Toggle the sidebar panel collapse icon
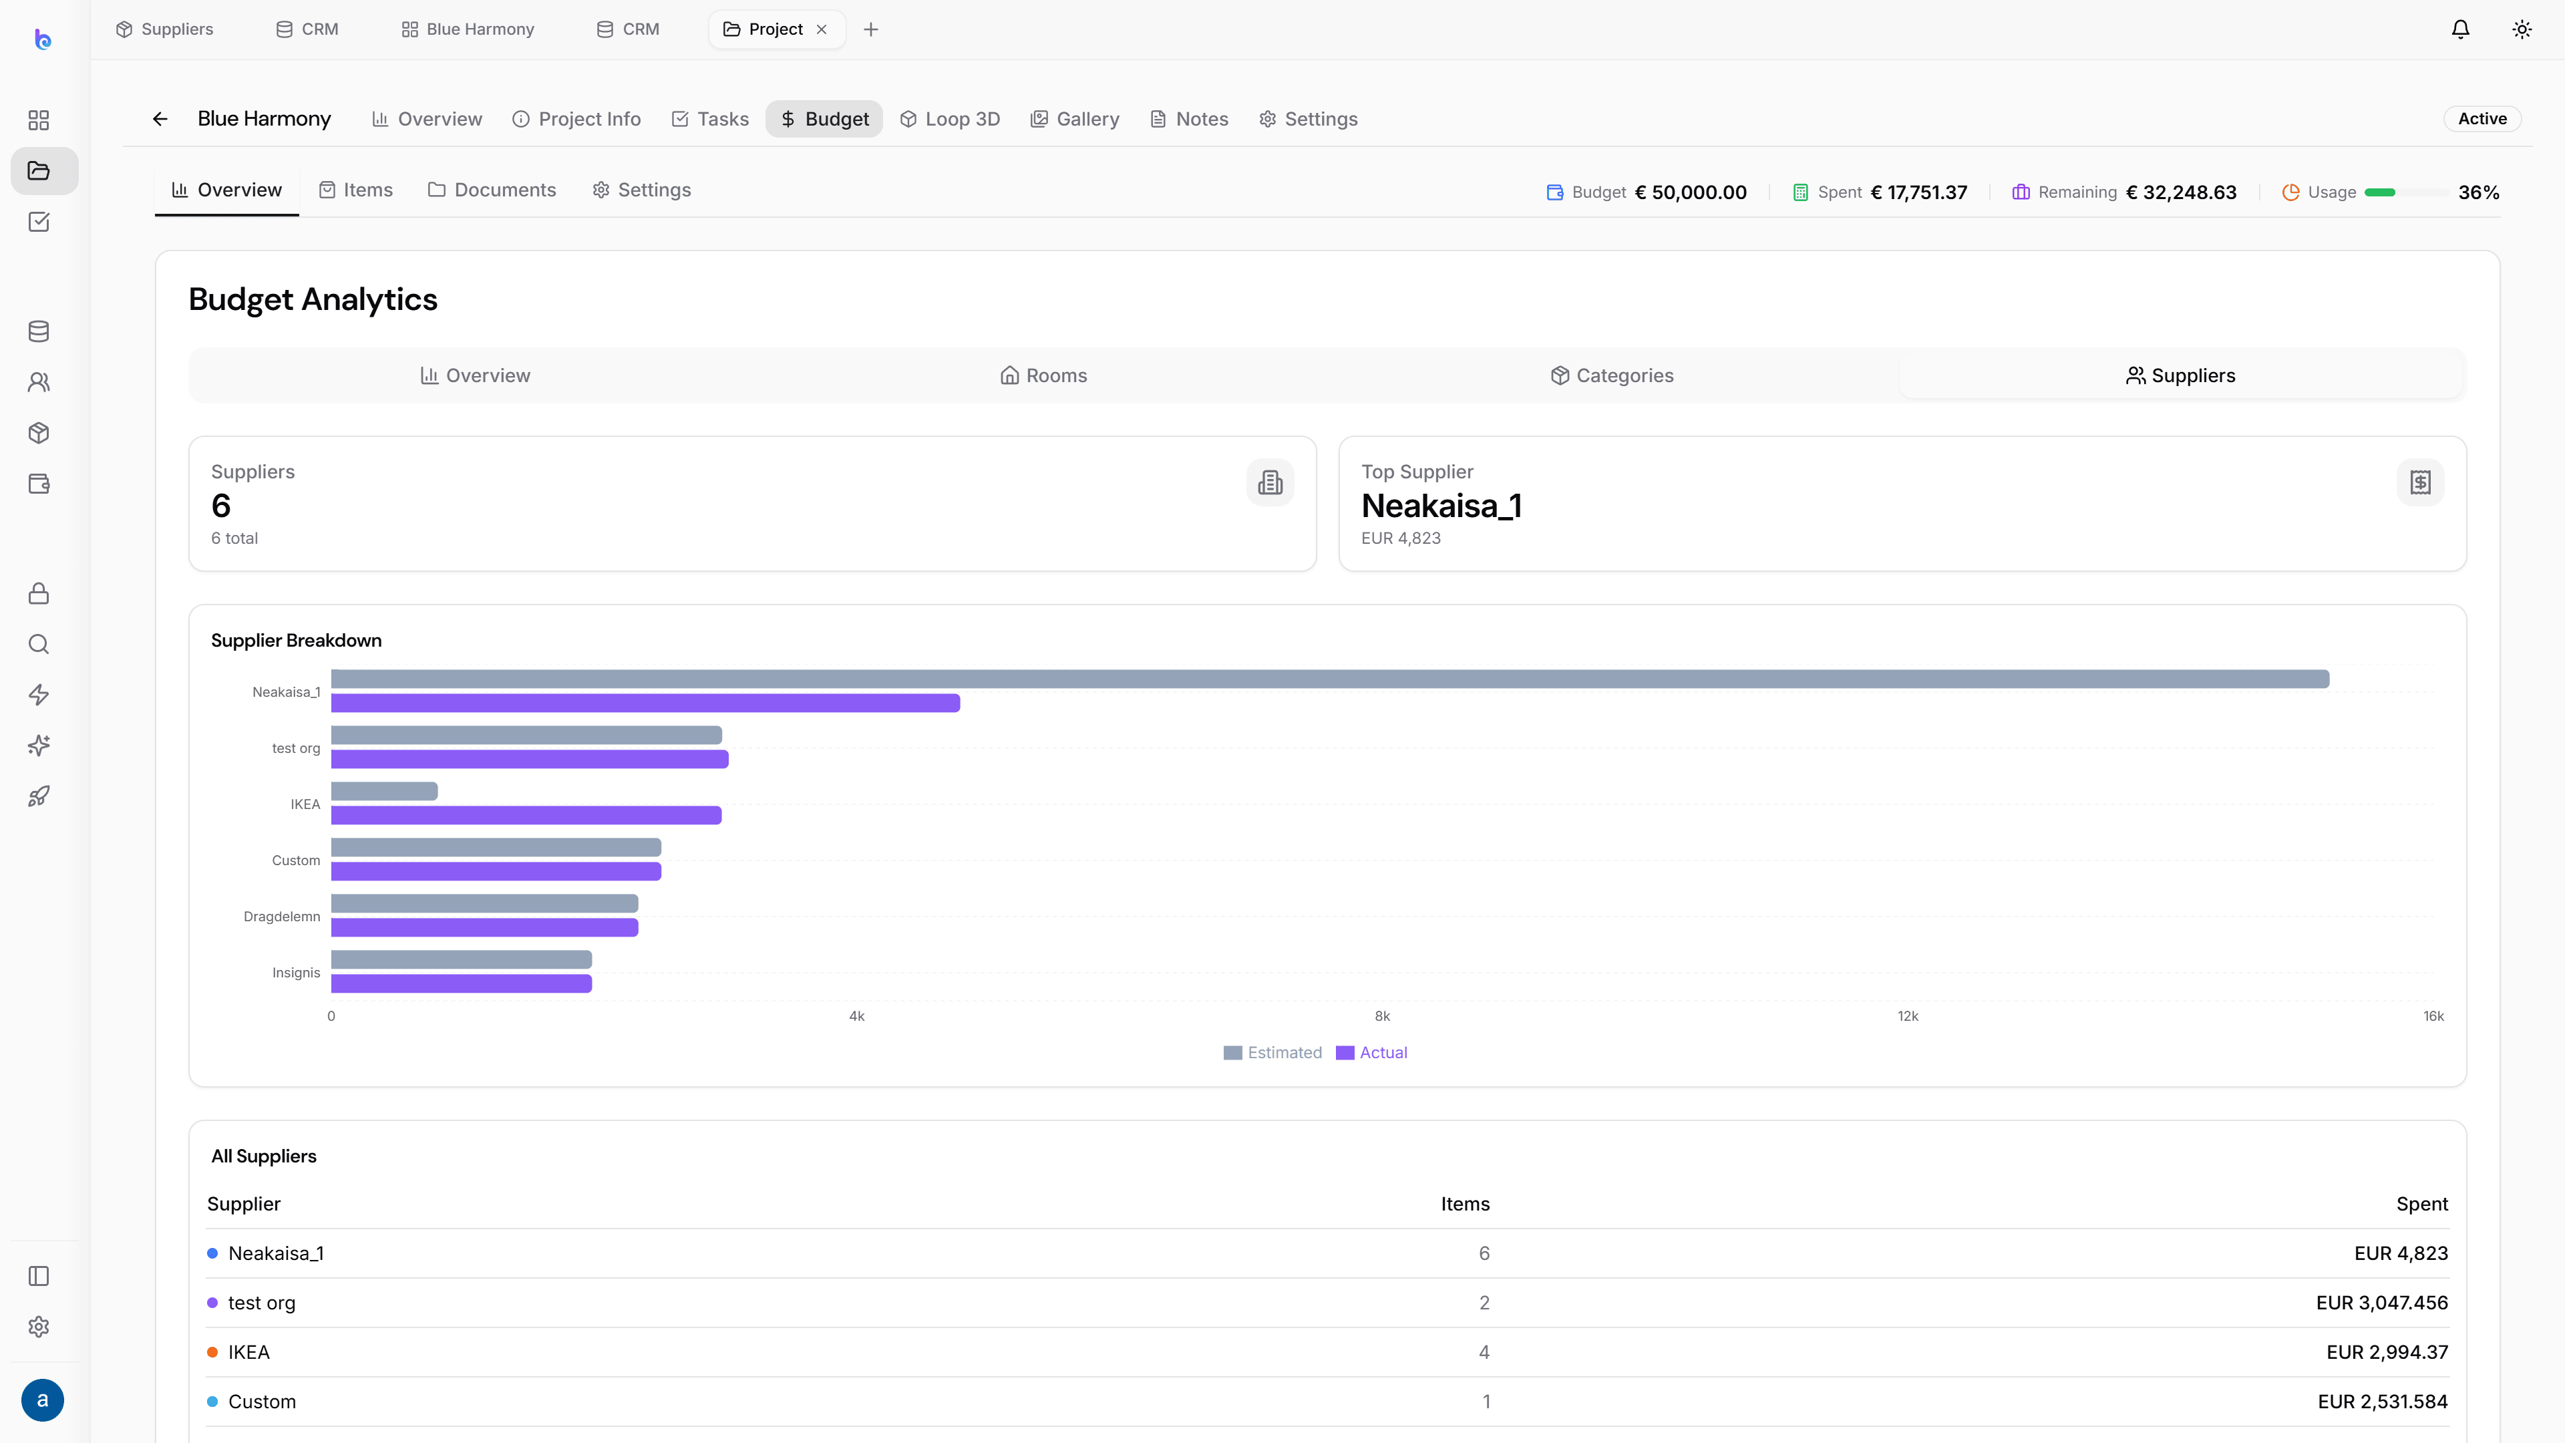 point(39,1276)
